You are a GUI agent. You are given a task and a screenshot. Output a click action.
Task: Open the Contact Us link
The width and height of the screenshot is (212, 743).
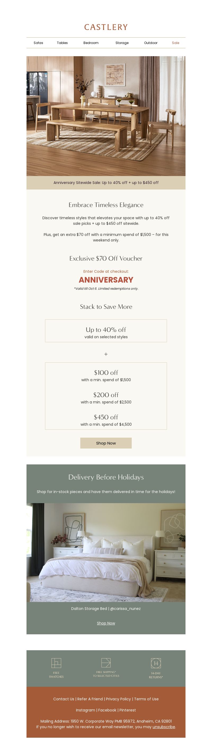point(64,699)
